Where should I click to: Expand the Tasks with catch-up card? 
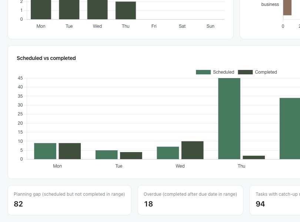[x=276, y=200]
